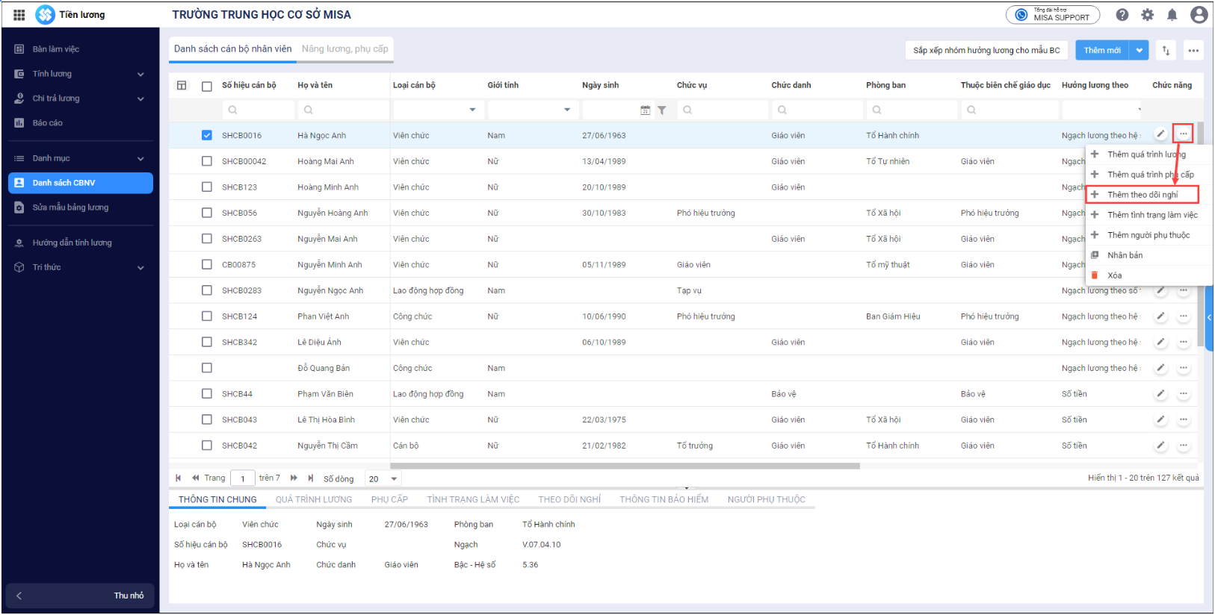This screenshot has height=615, width=1215.
Task: Open the Thêm mới dropdown arrow
Action: 1139,50
